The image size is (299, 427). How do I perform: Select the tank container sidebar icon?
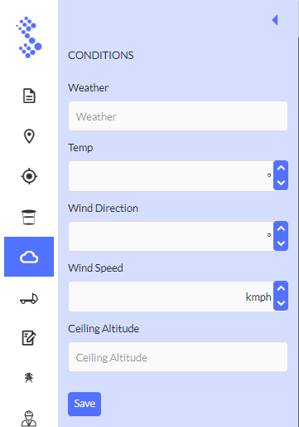[x=29, y=217]
